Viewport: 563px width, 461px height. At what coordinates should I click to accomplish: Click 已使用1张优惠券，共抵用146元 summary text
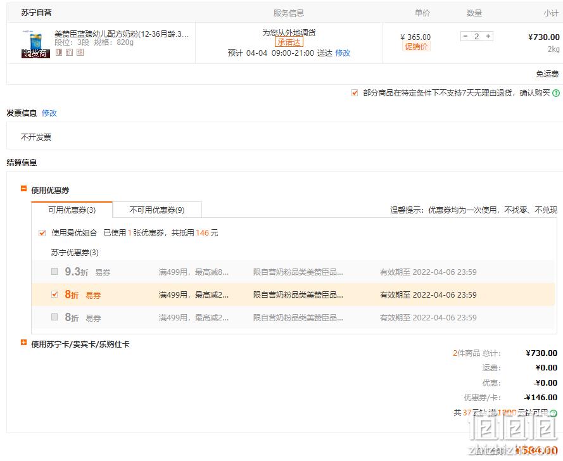[x=161, y=233]
